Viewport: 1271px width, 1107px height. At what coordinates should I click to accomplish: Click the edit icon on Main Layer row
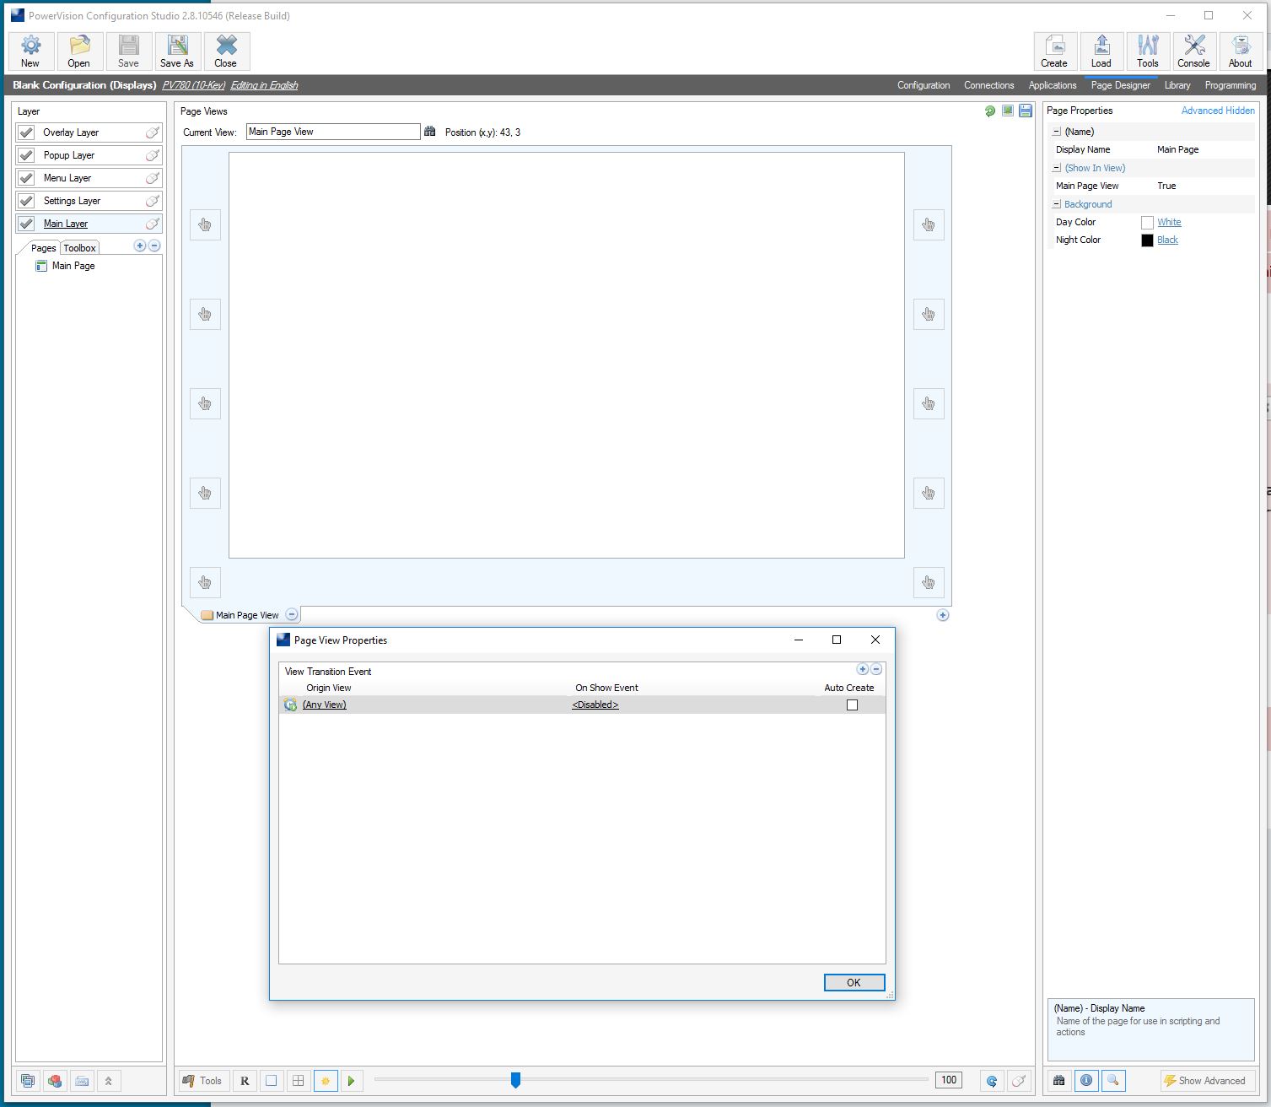click(x=153, y=224)
